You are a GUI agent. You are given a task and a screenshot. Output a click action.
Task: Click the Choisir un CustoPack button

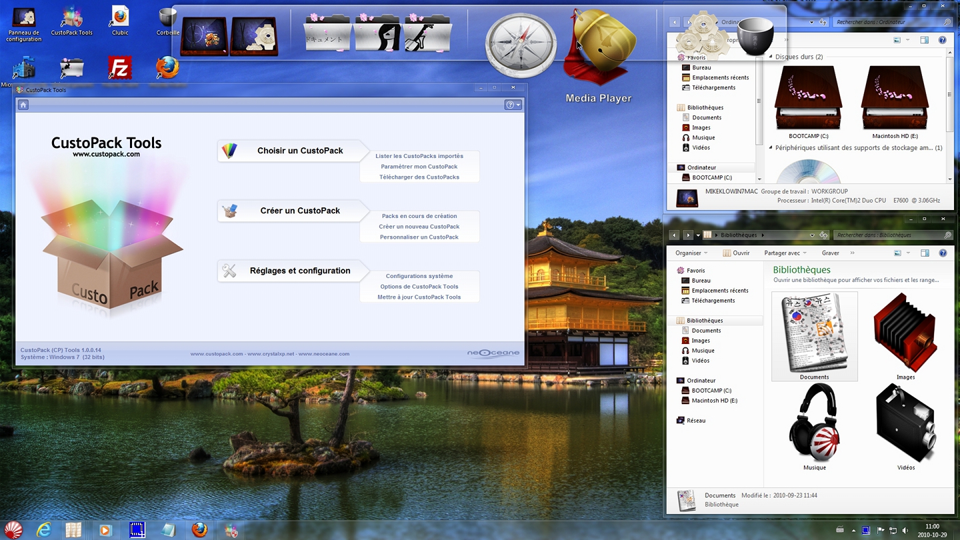pos(293,151)
